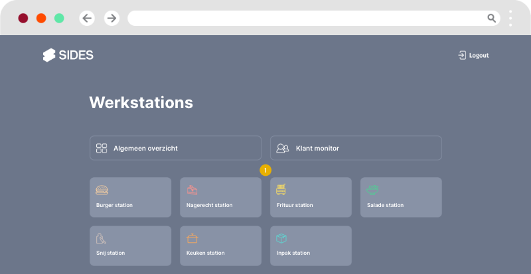
Task: Click the SIDES logo
Action: (x=68, y=55)
